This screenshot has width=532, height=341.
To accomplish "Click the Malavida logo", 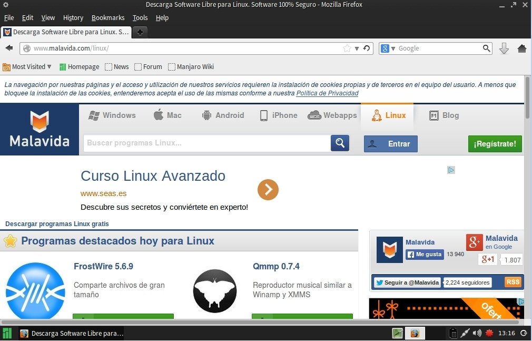I will point(40,130).
